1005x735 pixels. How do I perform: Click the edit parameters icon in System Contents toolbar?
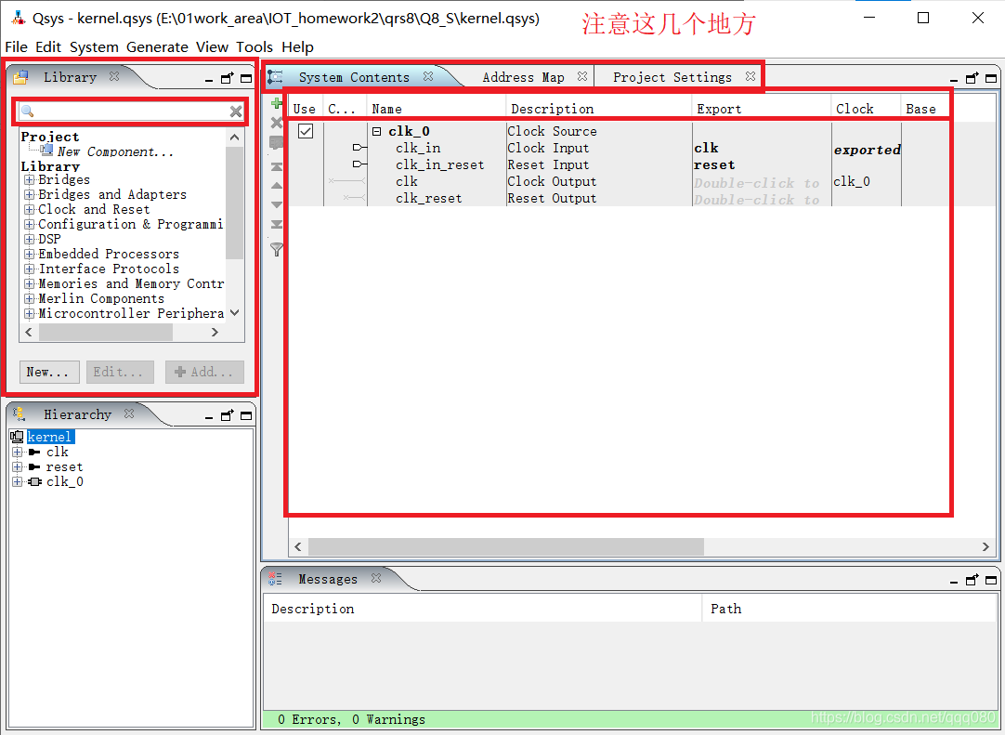(x=277, y=143)
